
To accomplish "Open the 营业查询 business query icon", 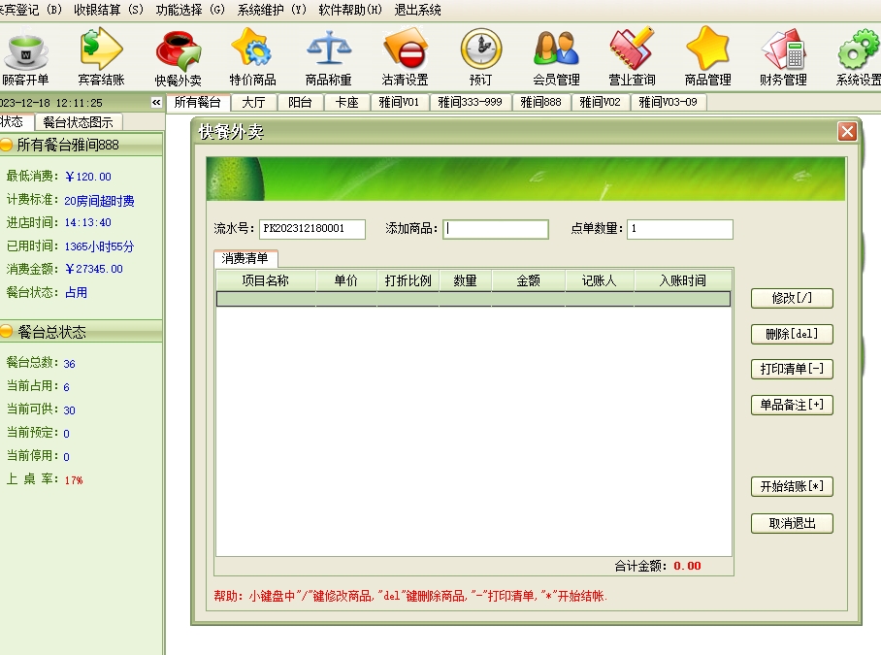I will [632, 55].
